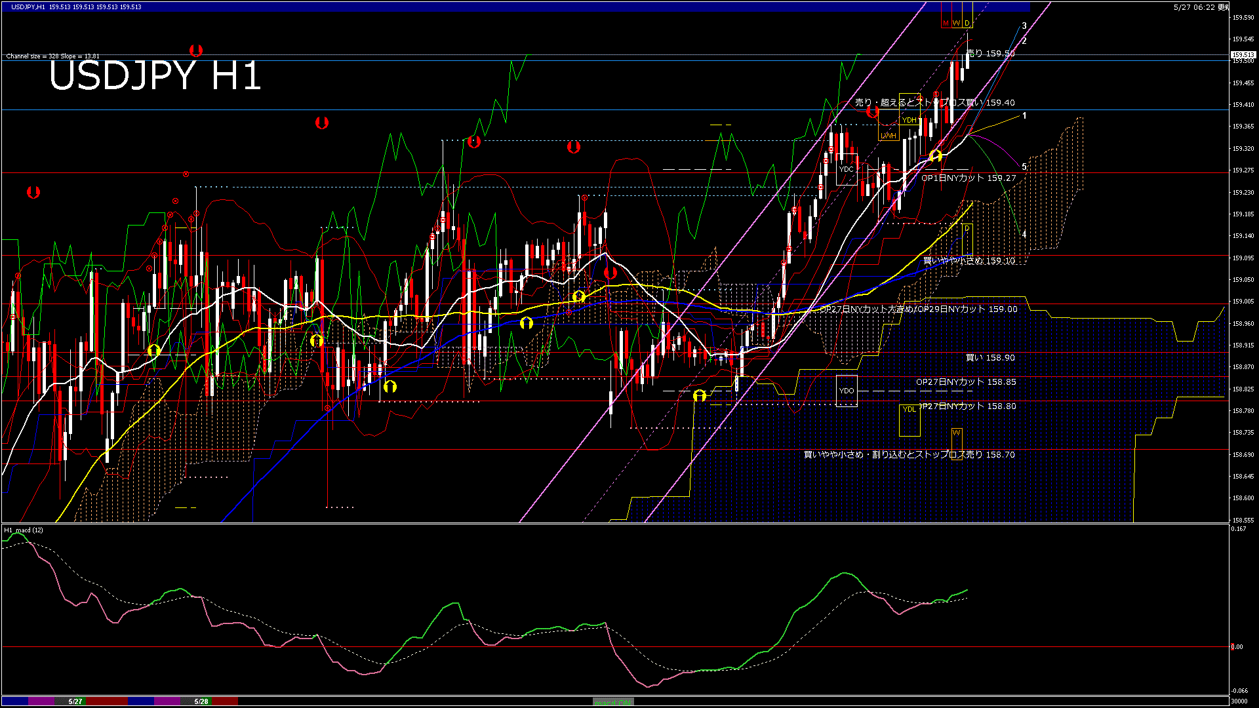This screenshot has height=708, width=1259.
Task: Click the 'macd ON' toggle button
Action: [613, 701]
